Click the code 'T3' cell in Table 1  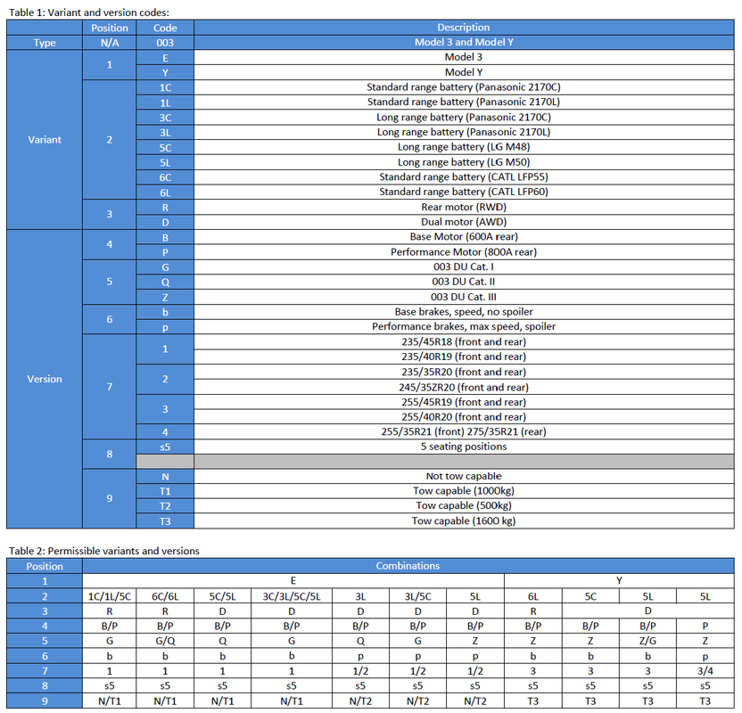tap(165, 521)
